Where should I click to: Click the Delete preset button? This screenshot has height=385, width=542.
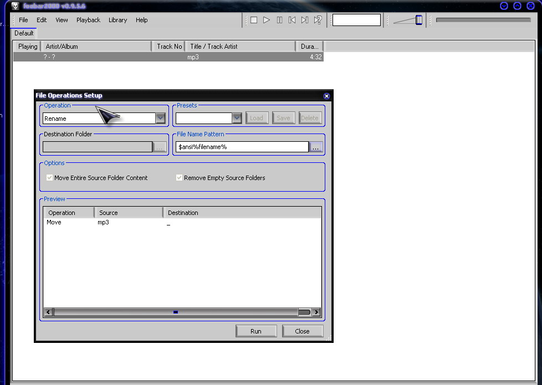[310, 118]
